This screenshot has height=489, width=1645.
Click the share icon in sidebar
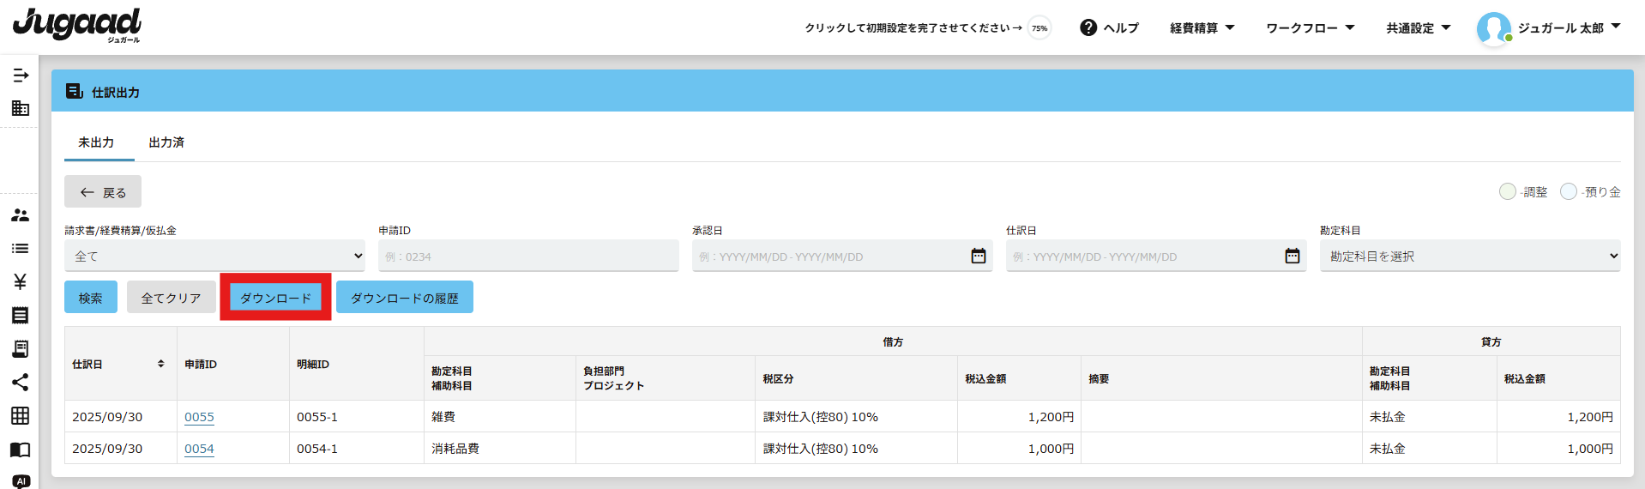tap(21, 382)
